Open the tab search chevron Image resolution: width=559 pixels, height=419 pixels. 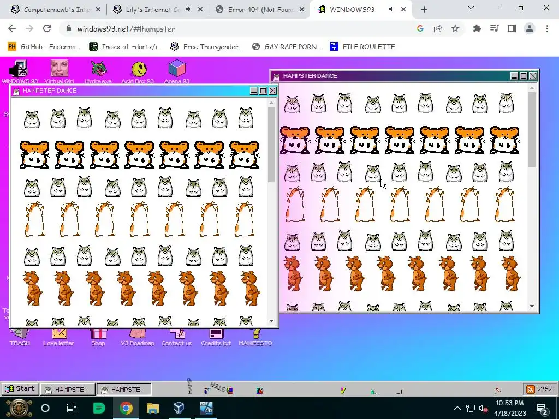471,8
